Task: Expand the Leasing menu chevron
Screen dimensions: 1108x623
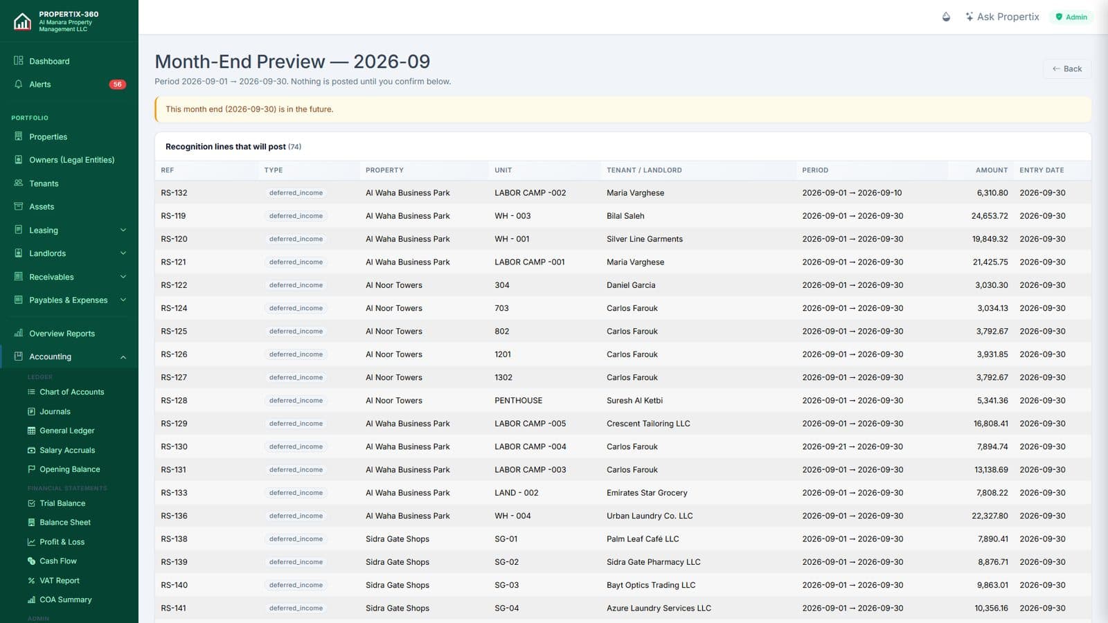Action: (x=123, y=230)
